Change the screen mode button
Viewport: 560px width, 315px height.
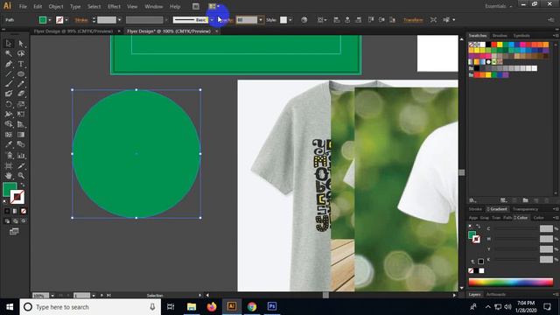point(14,232)
